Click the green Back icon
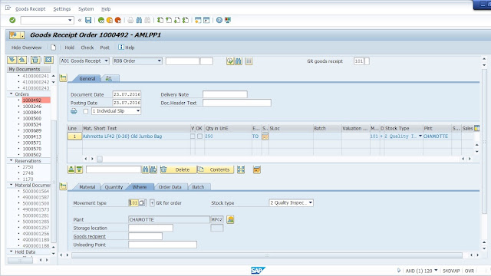The width and height of the screenshot is (491, 276). pos(101,20)
